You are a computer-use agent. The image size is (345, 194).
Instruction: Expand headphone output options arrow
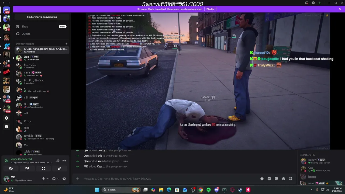pyautogui.click(x=58, y=179)
